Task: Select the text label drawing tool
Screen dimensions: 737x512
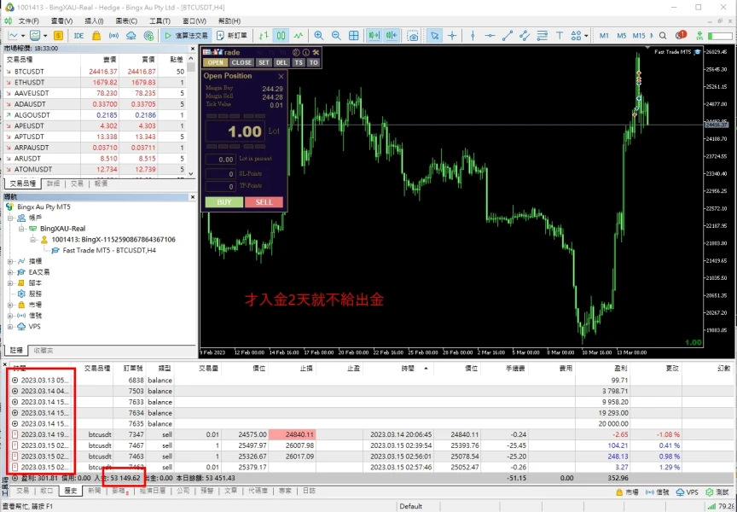Action: coord(558,36)
